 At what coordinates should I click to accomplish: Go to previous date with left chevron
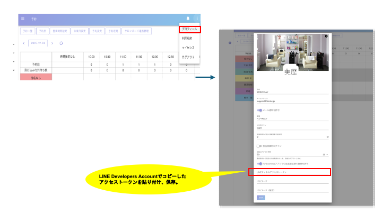[x=23, y=43]
